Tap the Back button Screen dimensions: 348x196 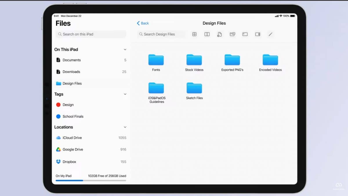pos(142,23)
